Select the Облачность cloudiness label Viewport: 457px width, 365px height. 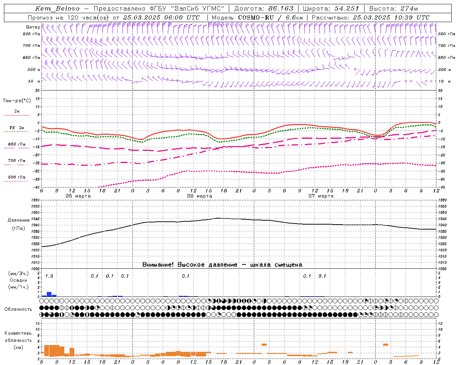pos(18,309)
